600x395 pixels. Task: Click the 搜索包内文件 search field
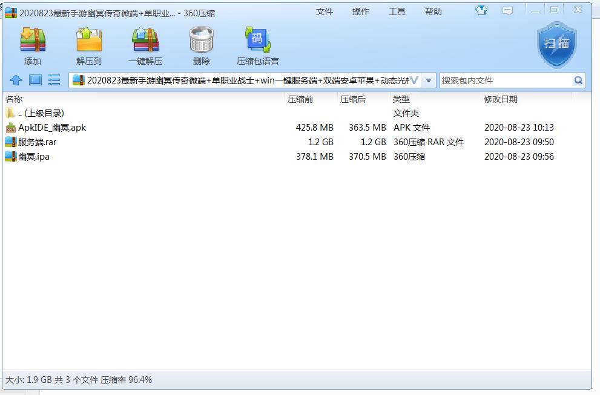(506, 80)
